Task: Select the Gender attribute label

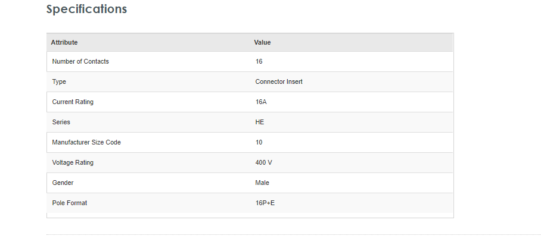Action: [x=63, y=183]
